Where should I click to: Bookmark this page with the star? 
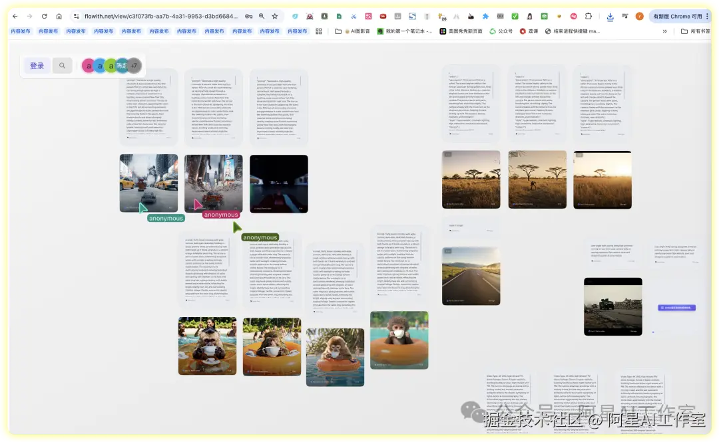pyautogui.click(x=275, y=16)
